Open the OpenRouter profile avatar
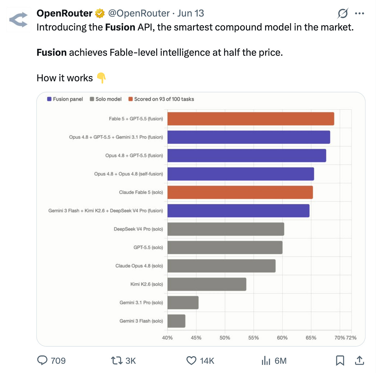 point(19,20)
